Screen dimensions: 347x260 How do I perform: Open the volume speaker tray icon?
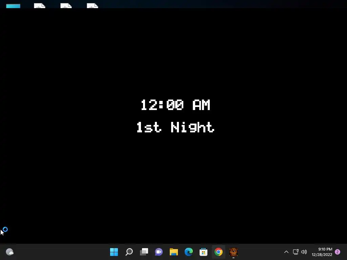click(304, 252)
